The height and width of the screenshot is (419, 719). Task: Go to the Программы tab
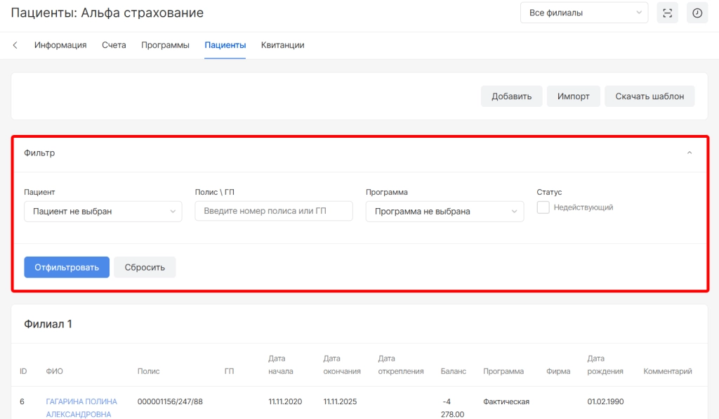pos(165,45)
